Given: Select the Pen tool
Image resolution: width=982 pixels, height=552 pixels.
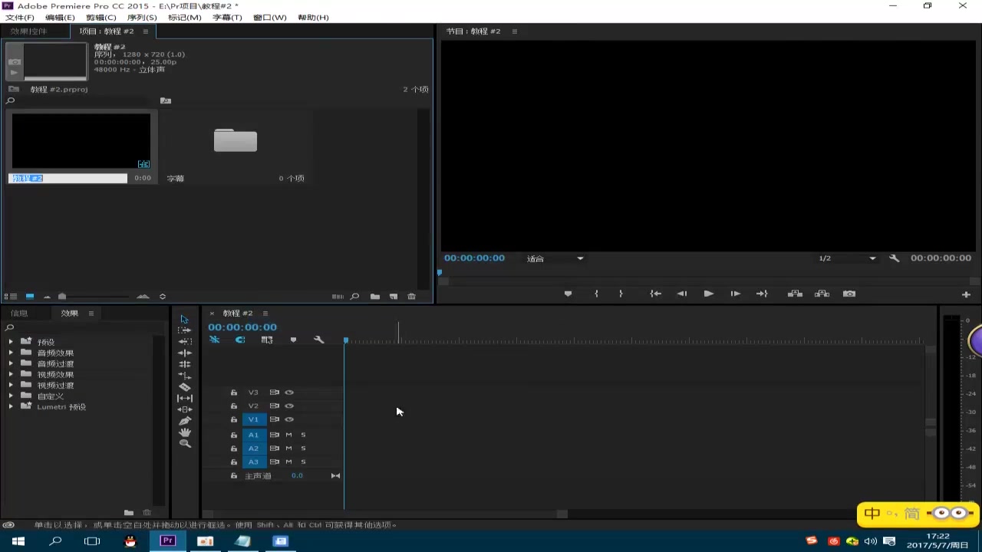Looking at the screenshot, I should pos(184,421).
